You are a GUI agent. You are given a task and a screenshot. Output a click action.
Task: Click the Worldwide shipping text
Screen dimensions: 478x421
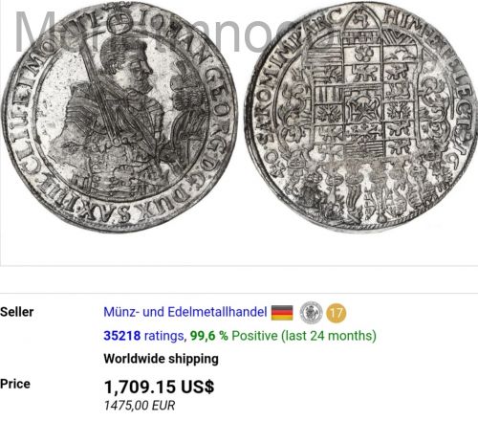coord(161,359)
